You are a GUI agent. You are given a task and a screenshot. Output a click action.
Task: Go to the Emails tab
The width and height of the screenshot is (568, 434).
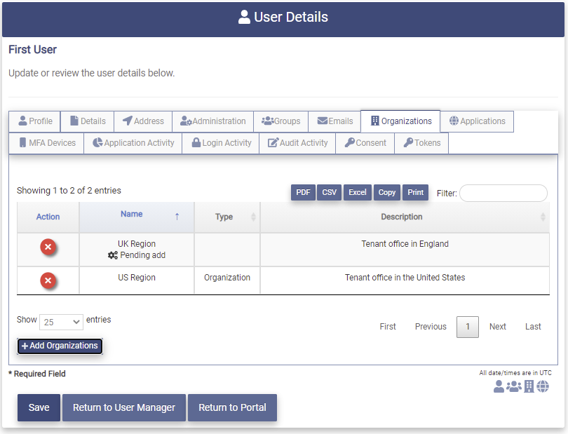pos(334,121)
